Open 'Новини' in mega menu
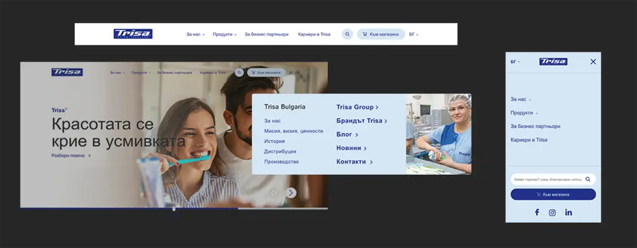637x248 pixels. (351, 148)
